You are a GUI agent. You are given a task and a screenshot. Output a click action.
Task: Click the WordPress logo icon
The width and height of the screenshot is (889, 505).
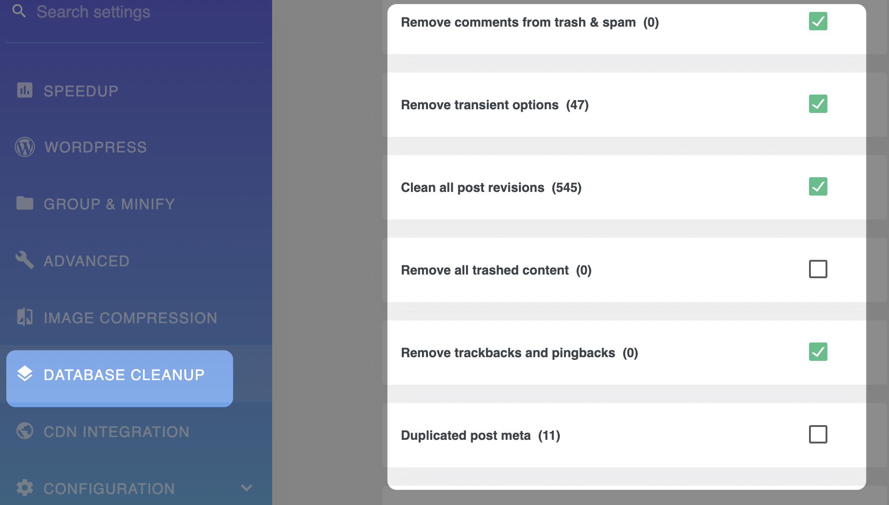(25, 147)
